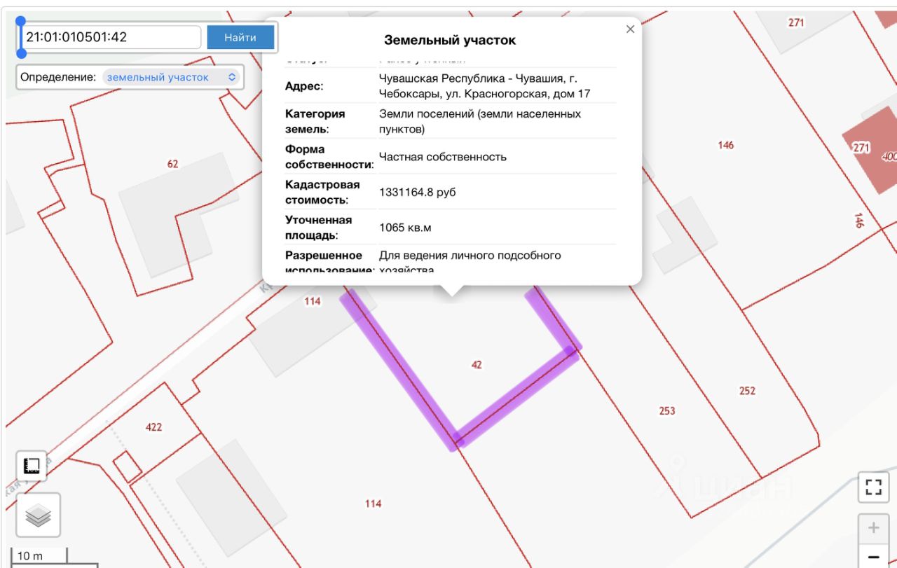Open the distance measurement ruler tool
The width and height of the screenshot is (897, 568).
pyautogui.click(x=32, y=466)
